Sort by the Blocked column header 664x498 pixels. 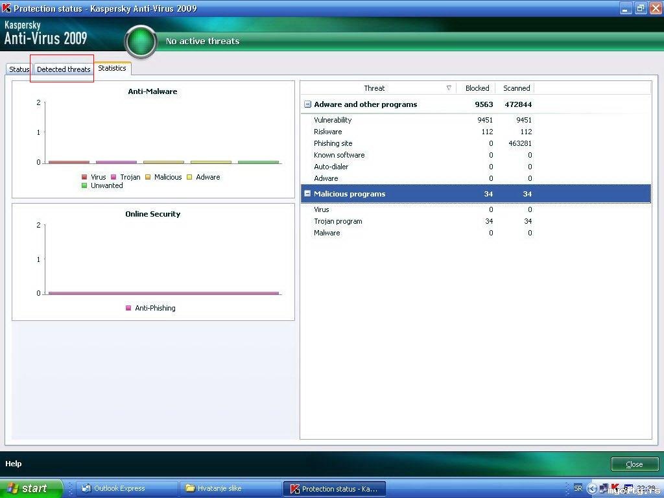click(x=477, y=88)
